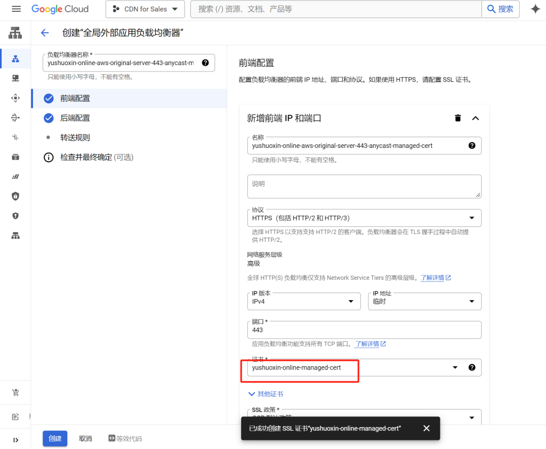Collapse the 新增前端 IP 和端口 section
The height and width of the screenshot is (449, 546).
click(x=476, y=118)
